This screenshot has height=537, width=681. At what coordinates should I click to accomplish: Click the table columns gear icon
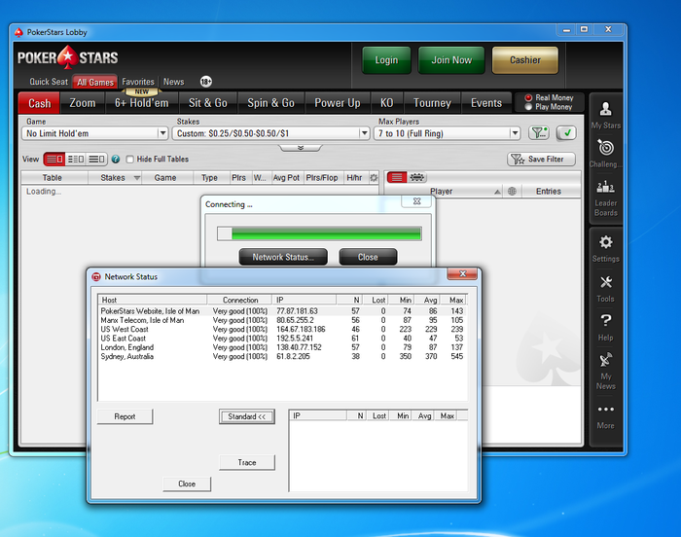(x=374, y=177)
